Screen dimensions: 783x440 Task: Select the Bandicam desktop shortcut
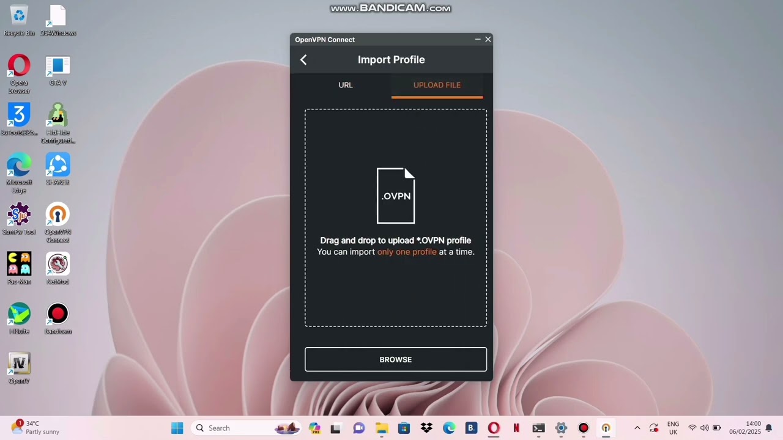point(58,318)
